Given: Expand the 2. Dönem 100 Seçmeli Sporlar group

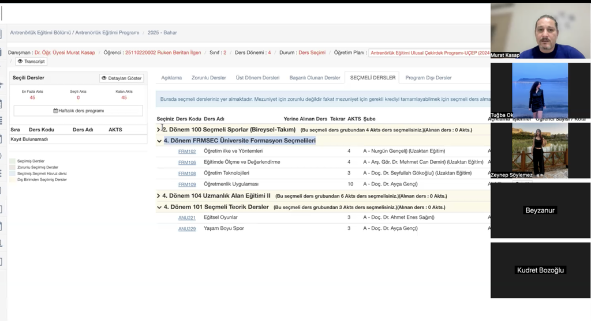Looking at the screenshot, I should (159, 130).
